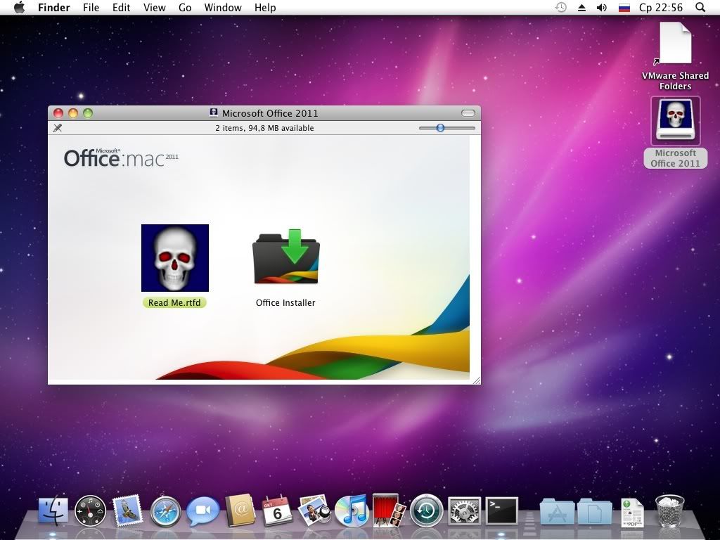Viewport: 720px width, 540px height.
Task: Launch Preview from the Dock
Action: click(x=314, y=510)
